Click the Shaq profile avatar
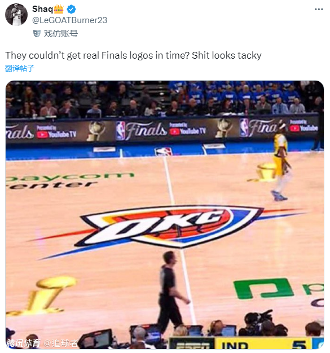Image resolution: width=330 pixels, height=353 pixels. click(16, 15)
